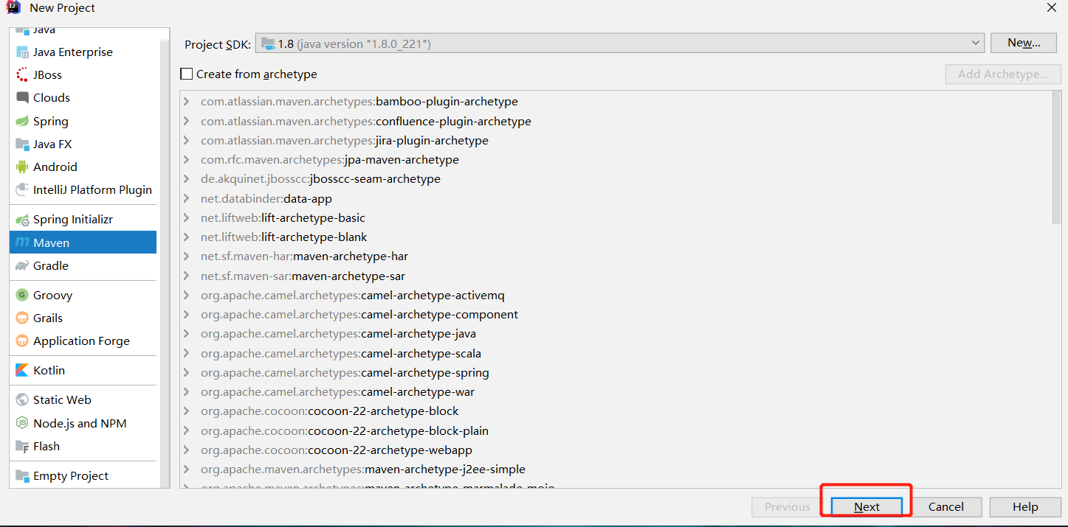Click the New... SDK button
This screenshot has width=1068, height=527.
point(1024,43)
